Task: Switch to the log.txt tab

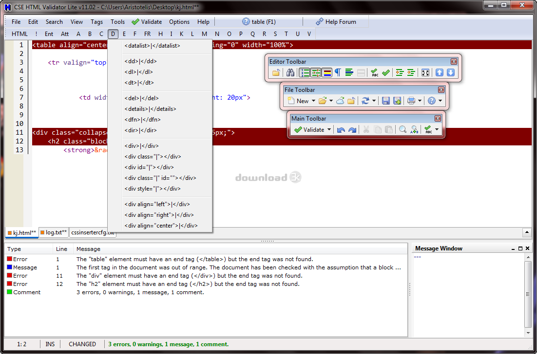Action: pyautogui.click(x=54, y=233)
